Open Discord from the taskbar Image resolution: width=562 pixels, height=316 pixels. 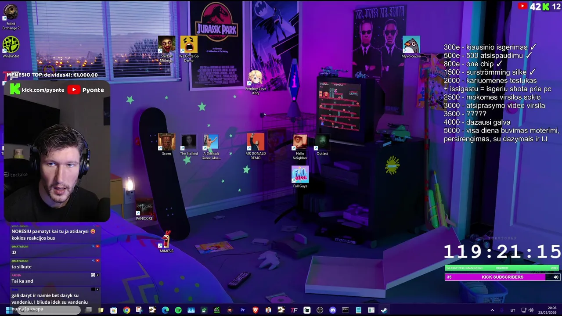(x=333, y=310)
